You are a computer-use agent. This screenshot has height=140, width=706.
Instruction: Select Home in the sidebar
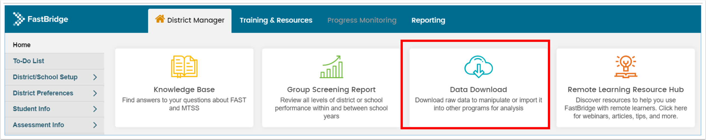[55, 45]
